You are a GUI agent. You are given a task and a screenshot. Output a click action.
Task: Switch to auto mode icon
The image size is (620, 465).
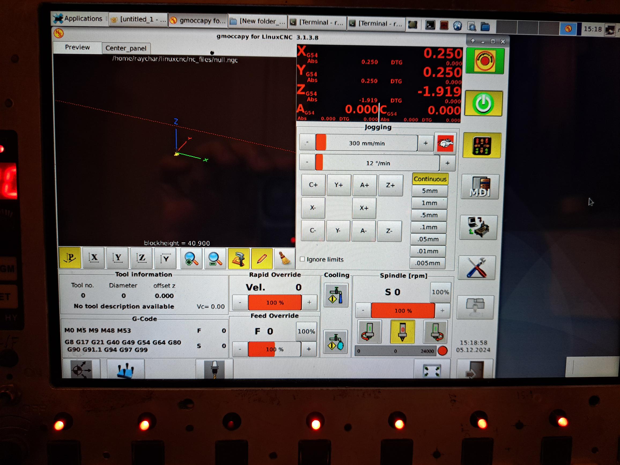(x=478, y=227)
